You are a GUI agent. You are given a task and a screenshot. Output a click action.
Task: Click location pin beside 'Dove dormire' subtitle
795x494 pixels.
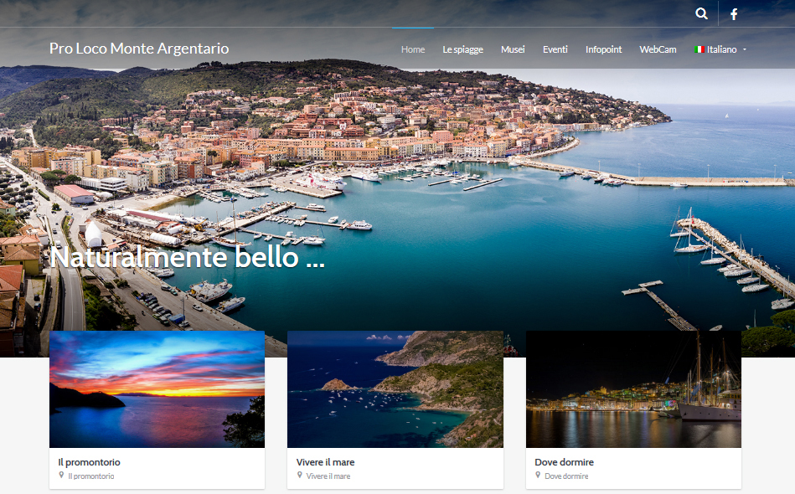(538, 476)
